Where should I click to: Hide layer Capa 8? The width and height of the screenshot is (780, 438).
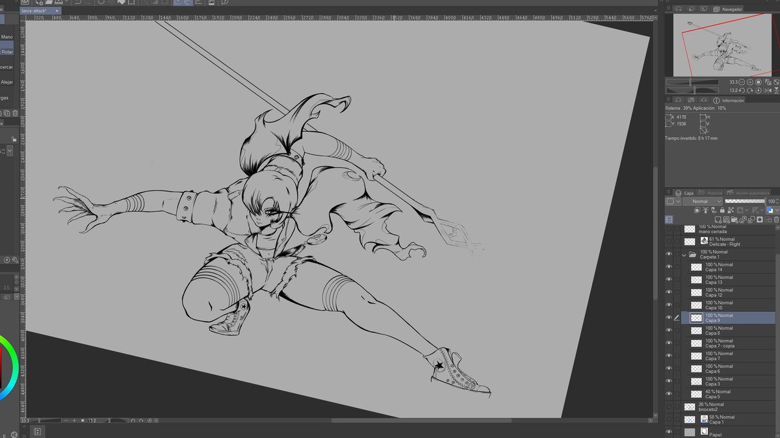[x=669, y=330]
